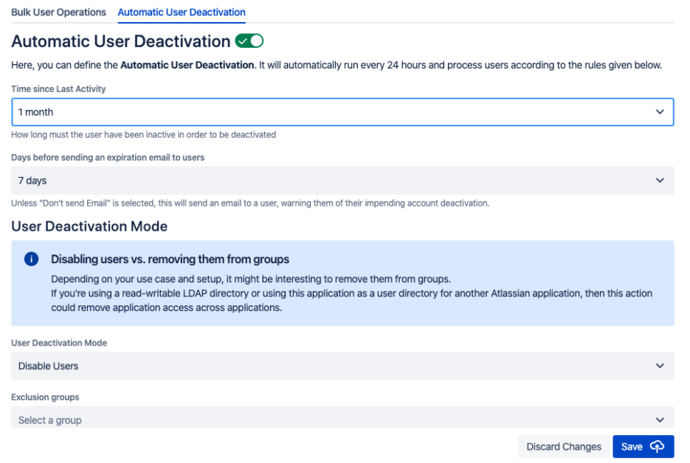Click the blue info icon in the notice
Screen dimensions: 690x463
click(31, 259)
